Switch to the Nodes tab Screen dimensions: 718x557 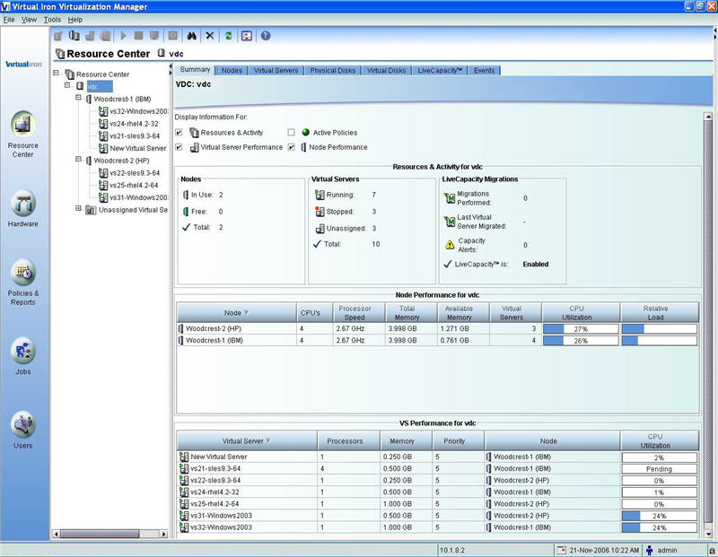232,71
